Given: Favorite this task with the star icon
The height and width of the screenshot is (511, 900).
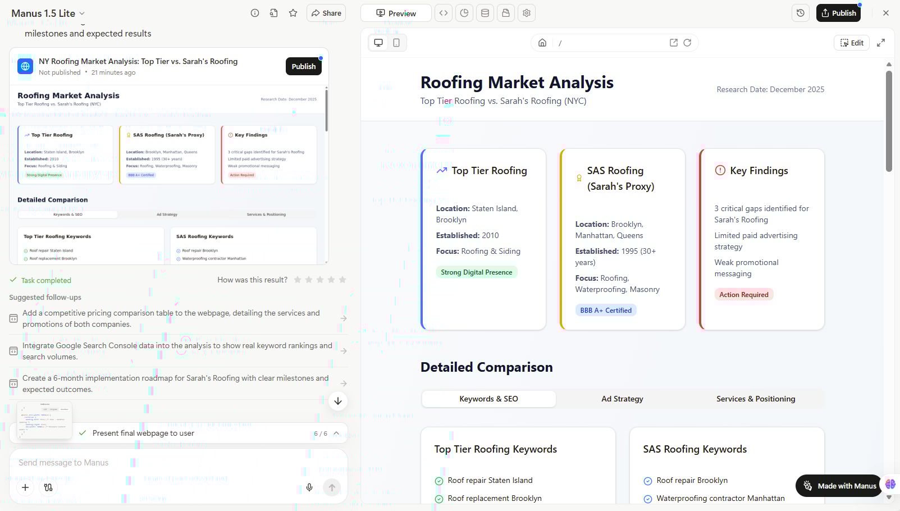Looking at the screenshot, I should click(x=293, y=13).
